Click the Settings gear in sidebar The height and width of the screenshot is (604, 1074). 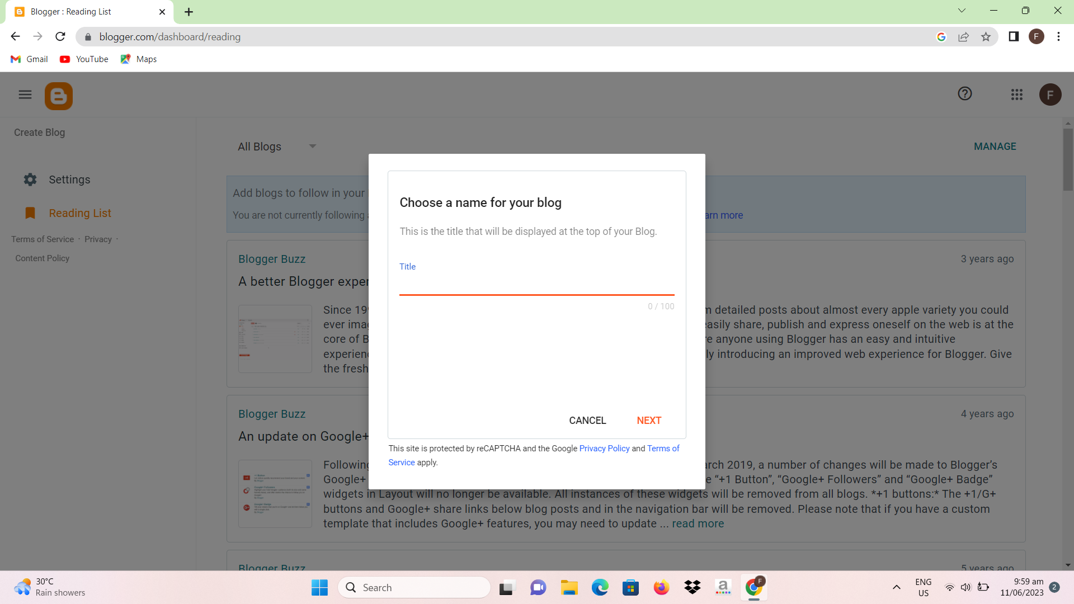[30, 180]
